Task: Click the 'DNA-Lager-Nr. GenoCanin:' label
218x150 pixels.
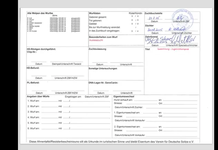Action: point(103,83)
